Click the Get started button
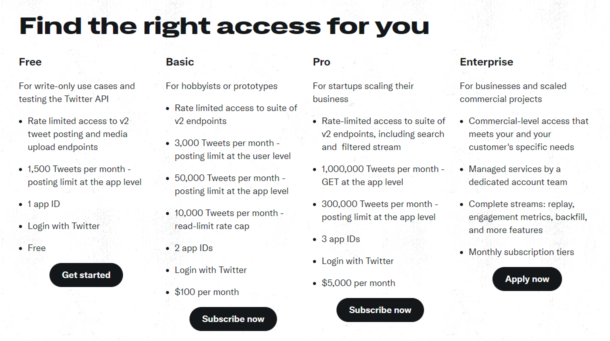This screenshot has height=341, width=610. point(86,275)
